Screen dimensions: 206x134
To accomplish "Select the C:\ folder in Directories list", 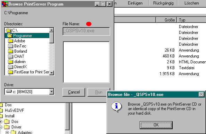I will 27,30.
